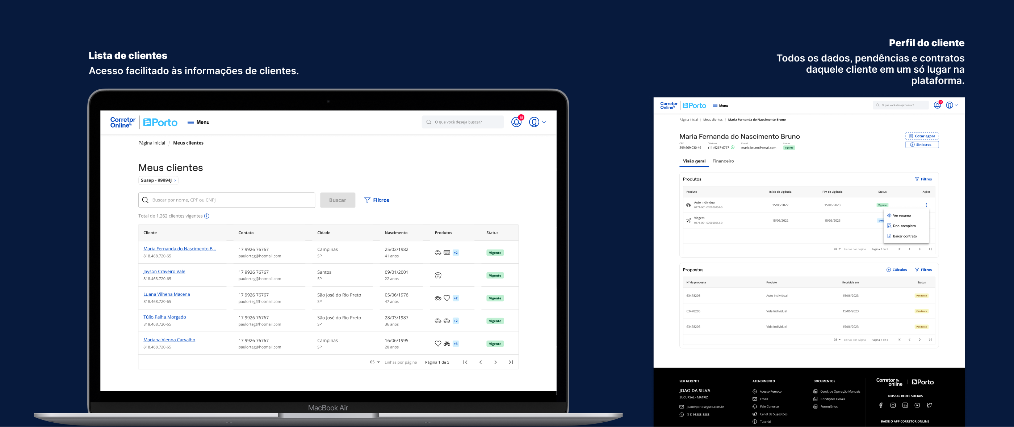Click the Buscar button
The height and width of the screenshot is (427, 1014).
tap(338, 200)
